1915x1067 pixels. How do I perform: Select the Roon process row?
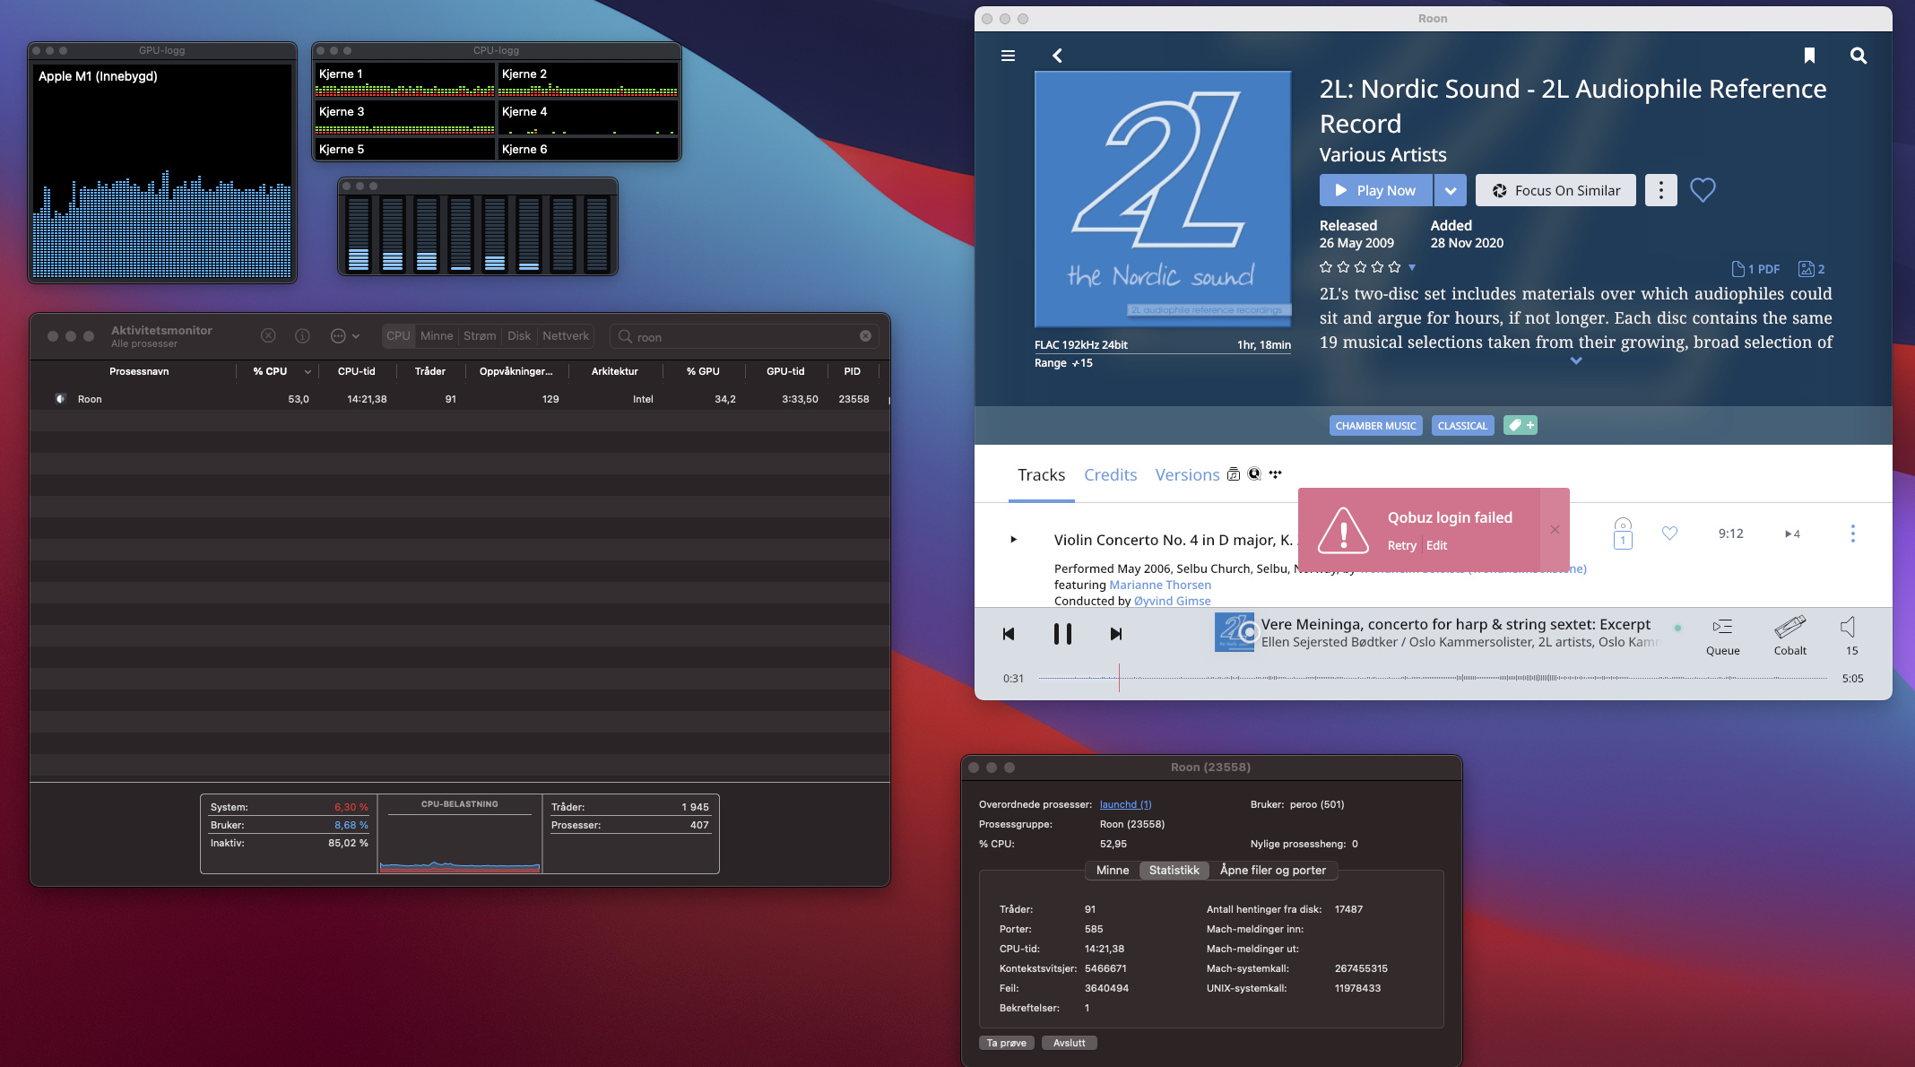click(x=459, y=399)
